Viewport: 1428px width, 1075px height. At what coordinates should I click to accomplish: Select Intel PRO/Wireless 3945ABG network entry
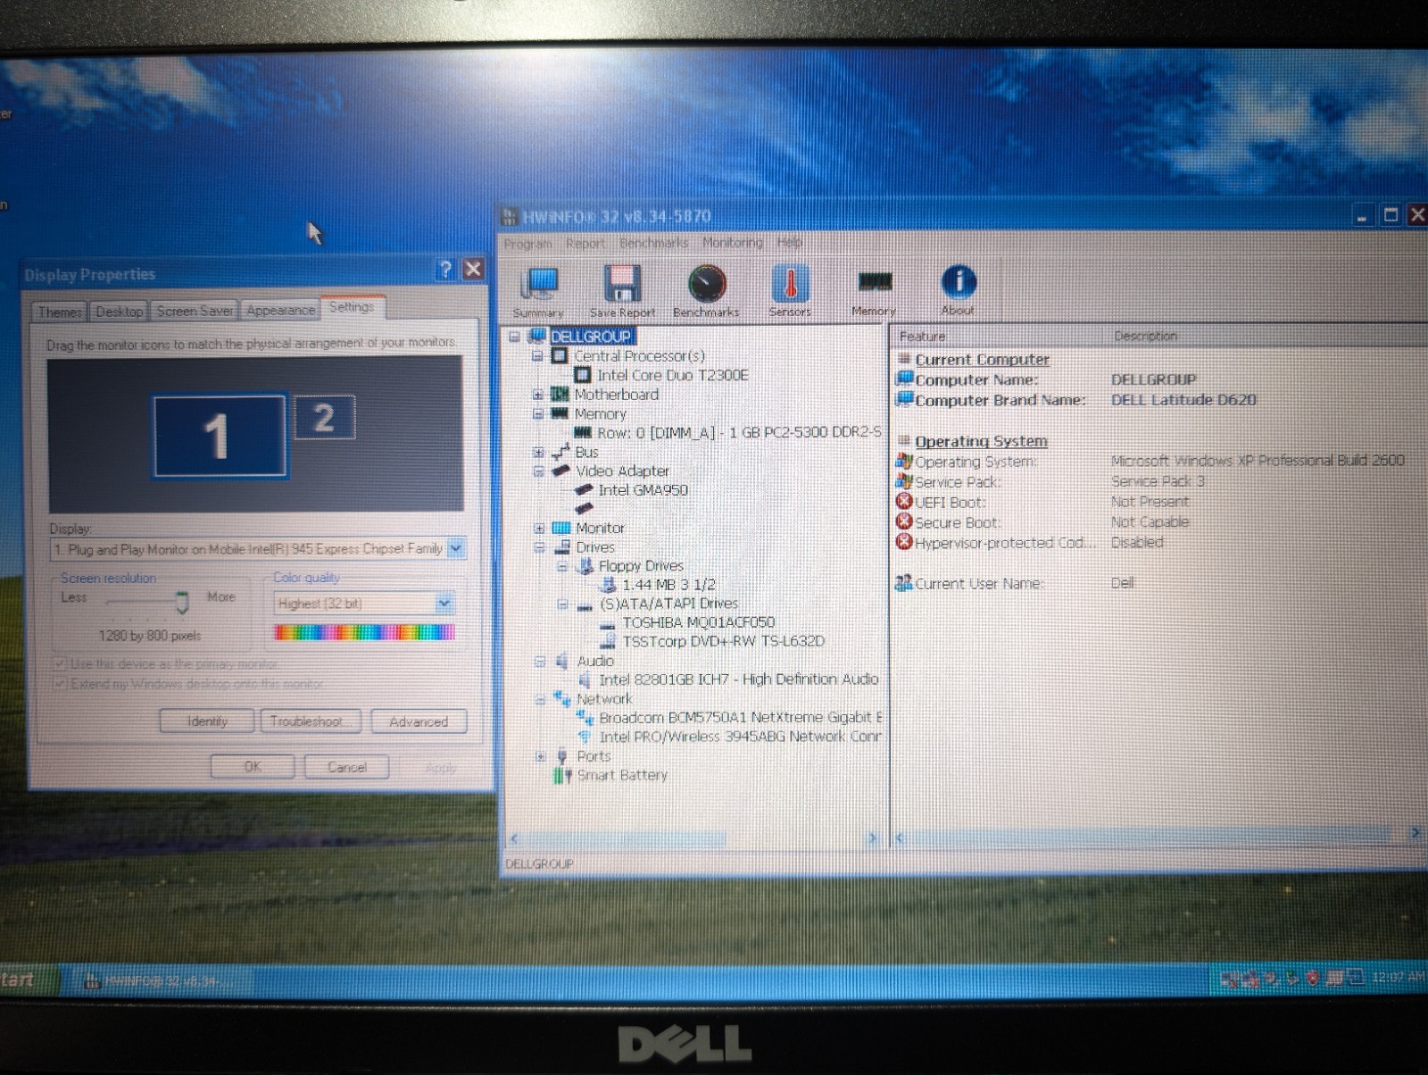[740, 737]
